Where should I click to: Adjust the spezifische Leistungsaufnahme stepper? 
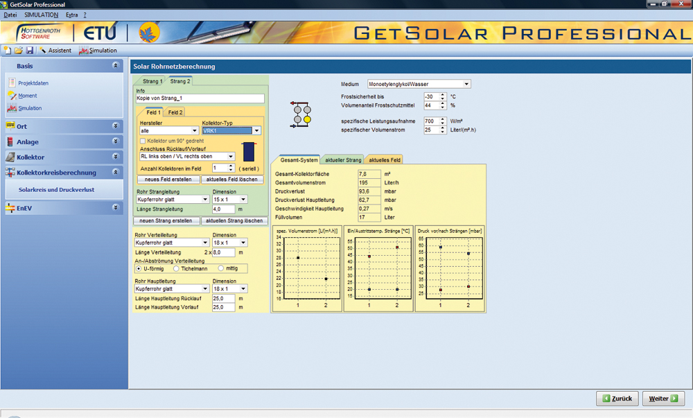point(442,121)
